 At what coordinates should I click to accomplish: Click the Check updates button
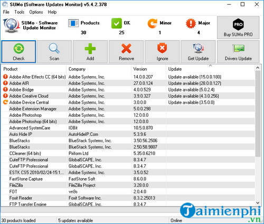click(18, 52)
